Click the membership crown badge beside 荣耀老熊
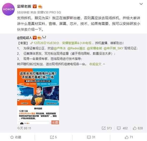Viewport: 147px width, 141px height. pyautogui.click(x=40, y=6)
